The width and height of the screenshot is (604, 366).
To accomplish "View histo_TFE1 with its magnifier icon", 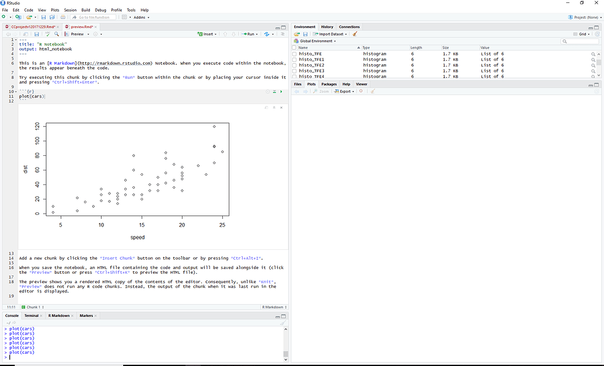I will click(593, 60).
